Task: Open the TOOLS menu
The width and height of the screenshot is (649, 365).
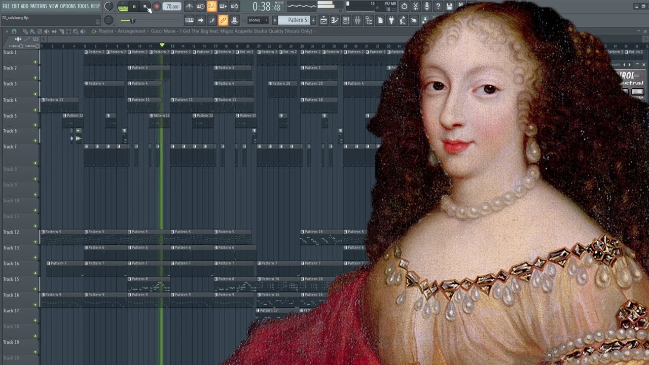Action: pyautogui.click(x=83, y=6)
